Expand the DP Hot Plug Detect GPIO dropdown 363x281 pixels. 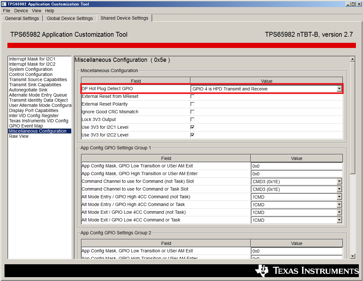coord(339,89)
